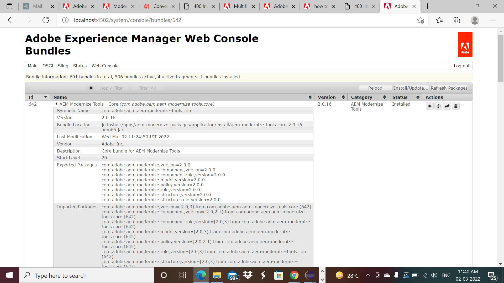Open Chrome from the taskbar

(294, 275)
